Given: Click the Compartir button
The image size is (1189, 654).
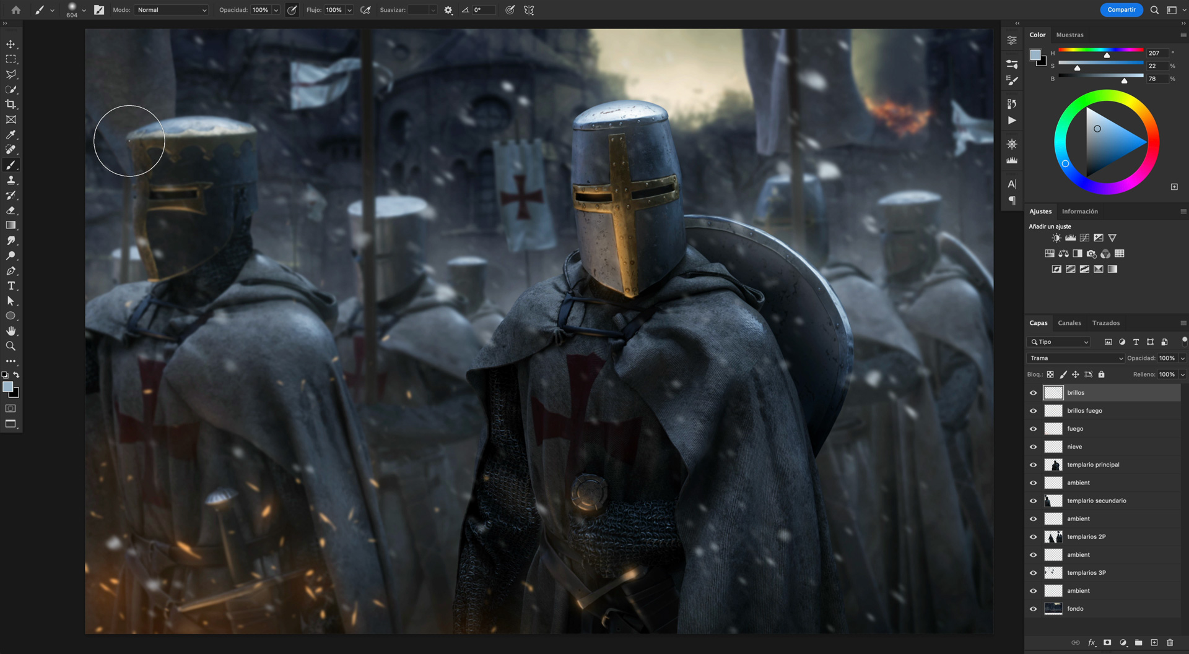Looking at the screenshot, I should tap(1121, 10).
